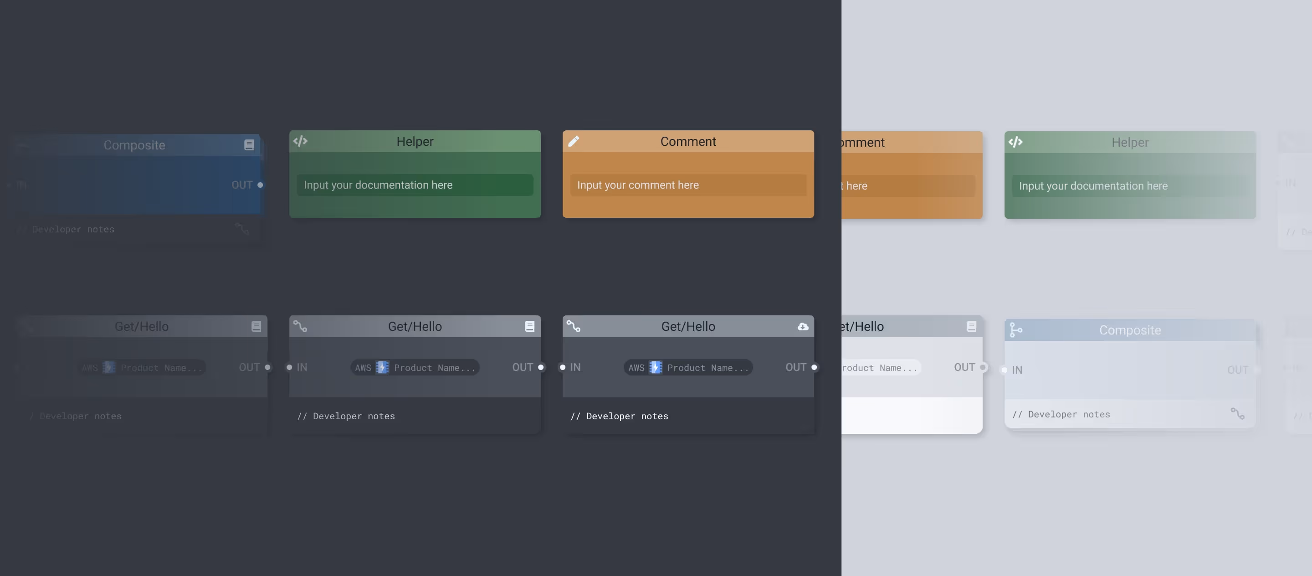The height and width of the screenshot is (576, 1312).
Task: Click AWS Product Name pill on cloud Get/Hello node
Action: 687,368
